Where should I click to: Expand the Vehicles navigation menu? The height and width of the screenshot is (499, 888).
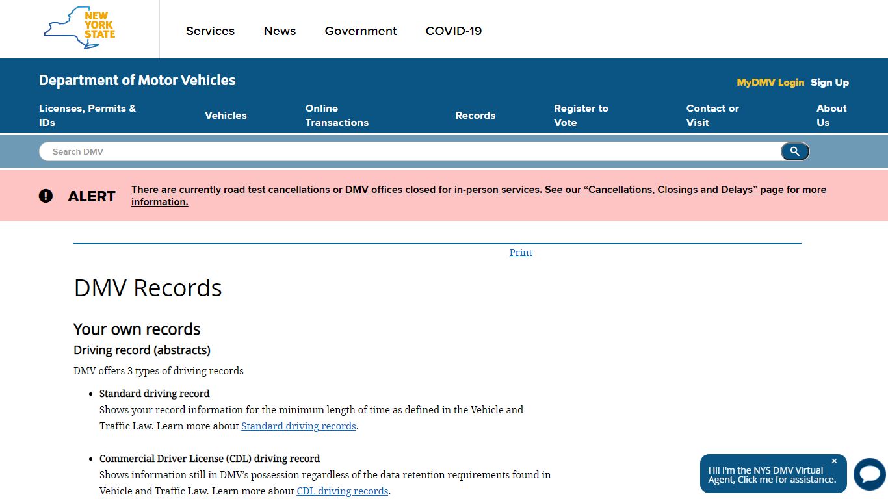click(226, 116)
